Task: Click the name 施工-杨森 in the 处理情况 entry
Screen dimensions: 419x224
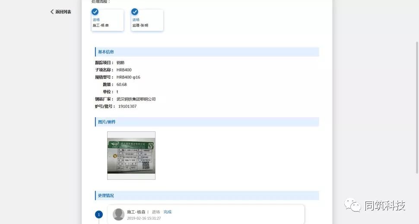Action: [136, 212]
